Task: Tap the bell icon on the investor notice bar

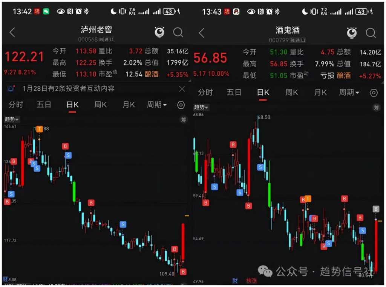Action: coord(10,89)
